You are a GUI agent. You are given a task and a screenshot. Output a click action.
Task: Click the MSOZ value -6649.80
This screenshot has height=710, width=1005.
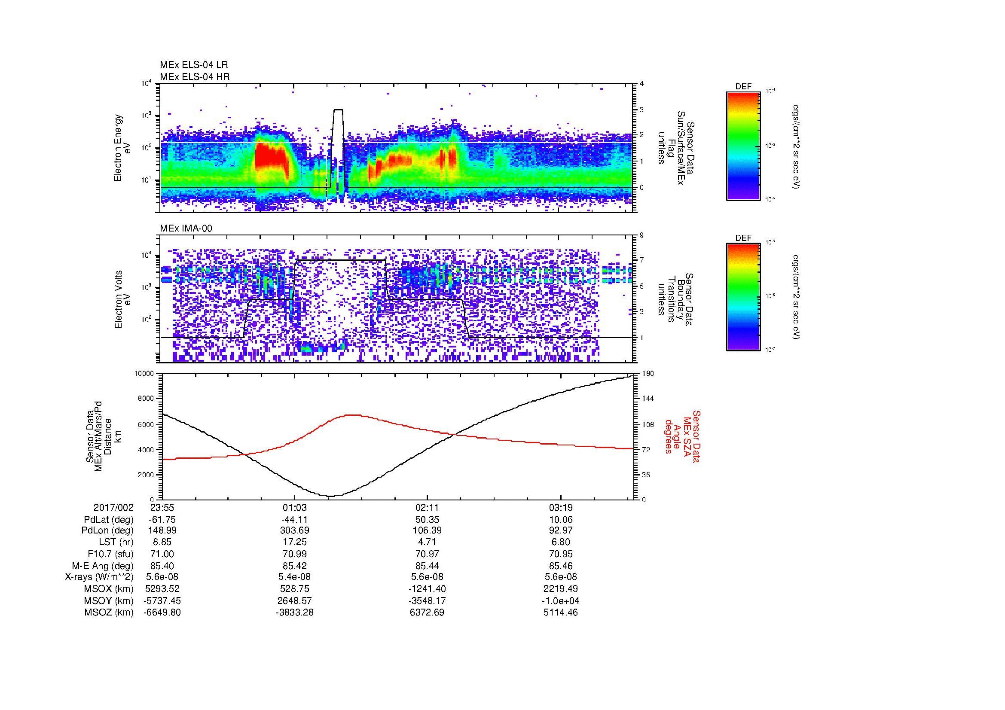tap(162, 612)
